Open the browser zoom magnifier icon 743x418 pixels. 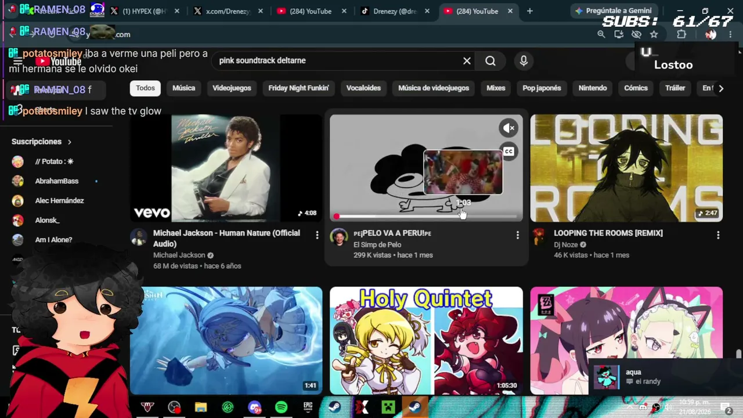(x=601, y=34)
